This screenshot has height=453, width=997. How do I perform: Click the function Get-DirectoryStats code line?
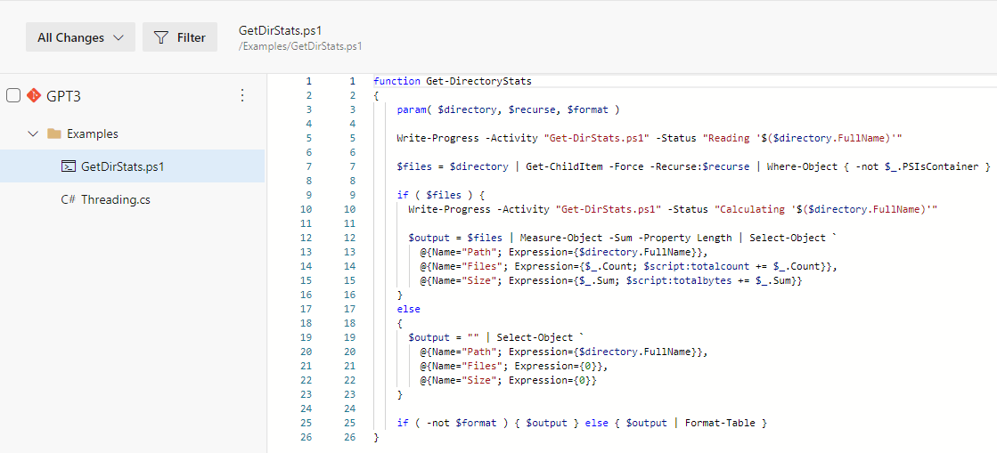click(x=452, y=81)
